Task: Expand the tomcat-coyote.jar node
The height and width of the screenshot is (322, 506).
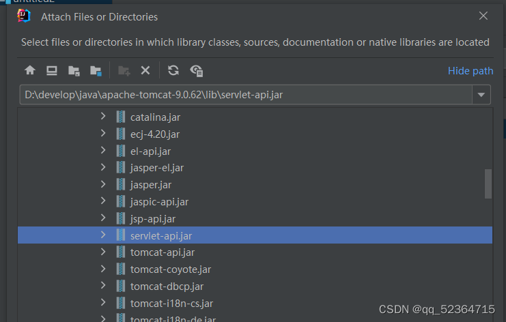Action: click(x=103, y=269)
